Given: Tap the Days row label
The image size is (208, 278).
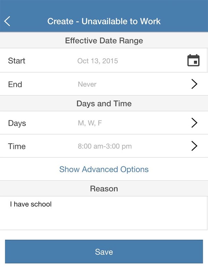Looking at the screenshot, I should 17,123.
